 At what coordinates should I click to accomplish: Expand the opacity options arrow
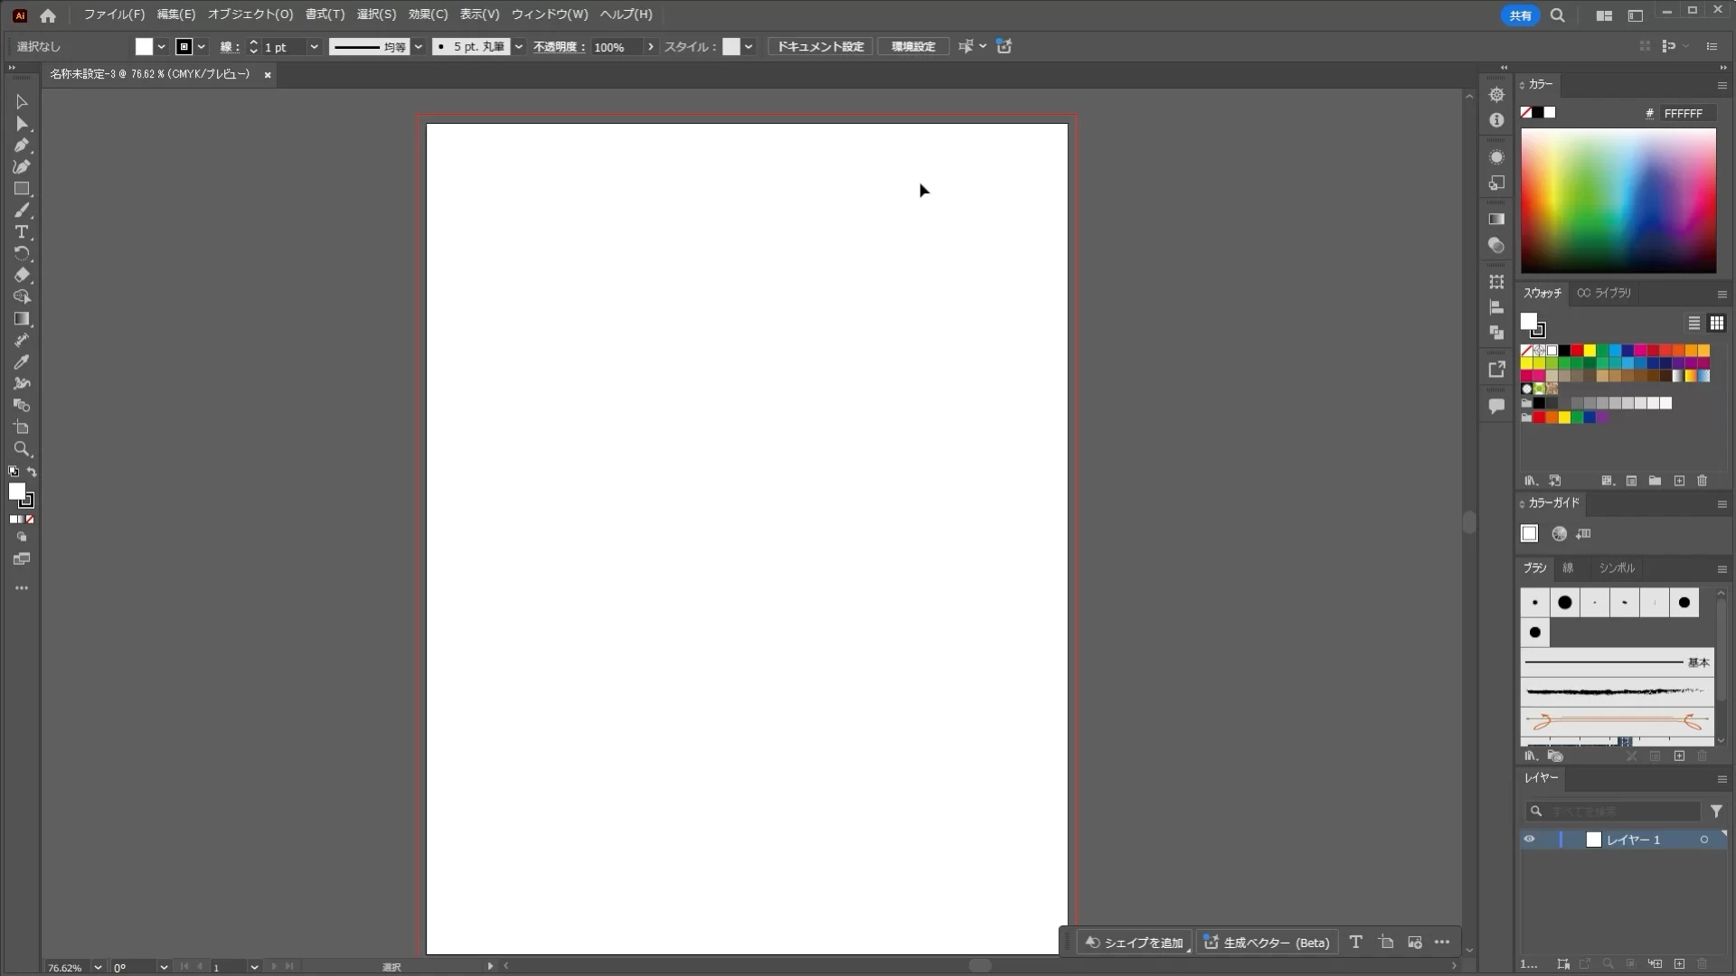650,47
